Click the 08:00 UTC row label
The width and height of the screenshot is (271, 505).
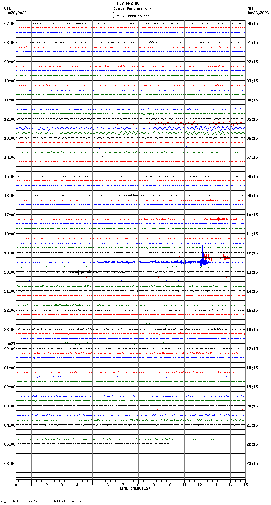(10, 43)
